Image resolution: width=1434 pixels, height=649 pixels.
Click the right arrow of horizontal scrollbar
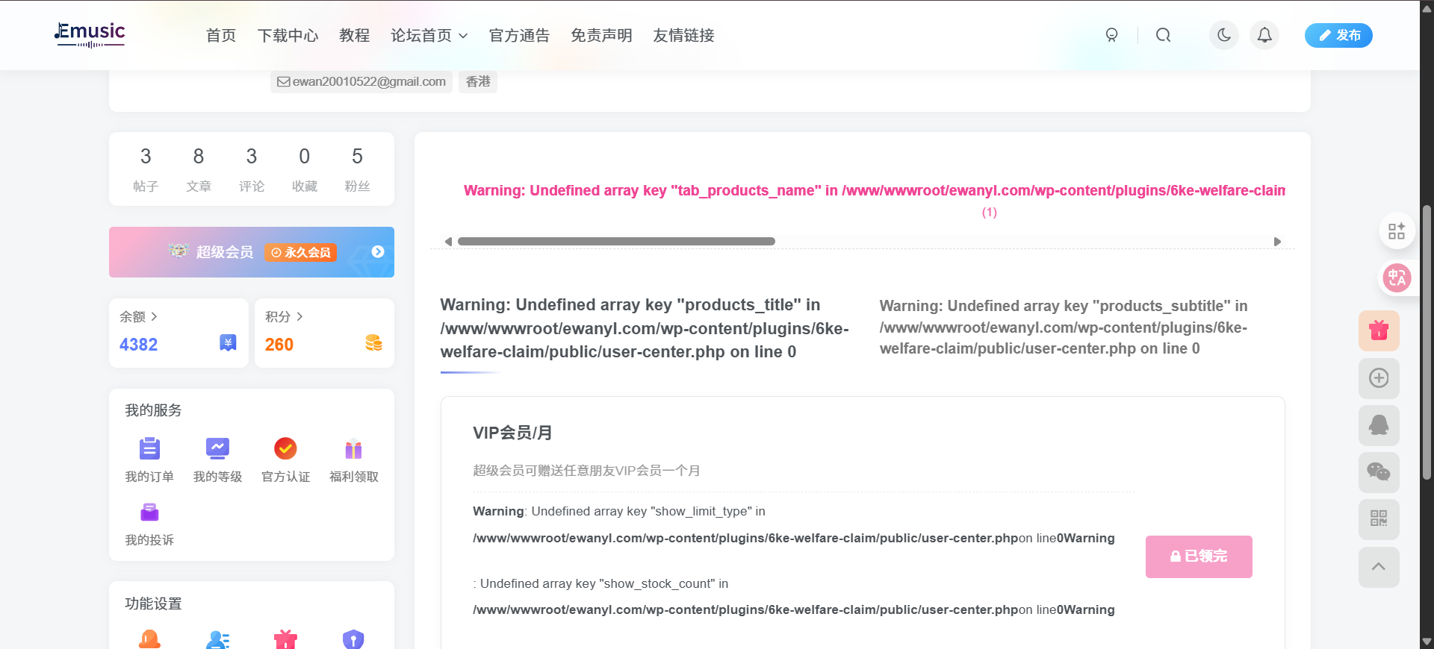(x=1277, y=242)
